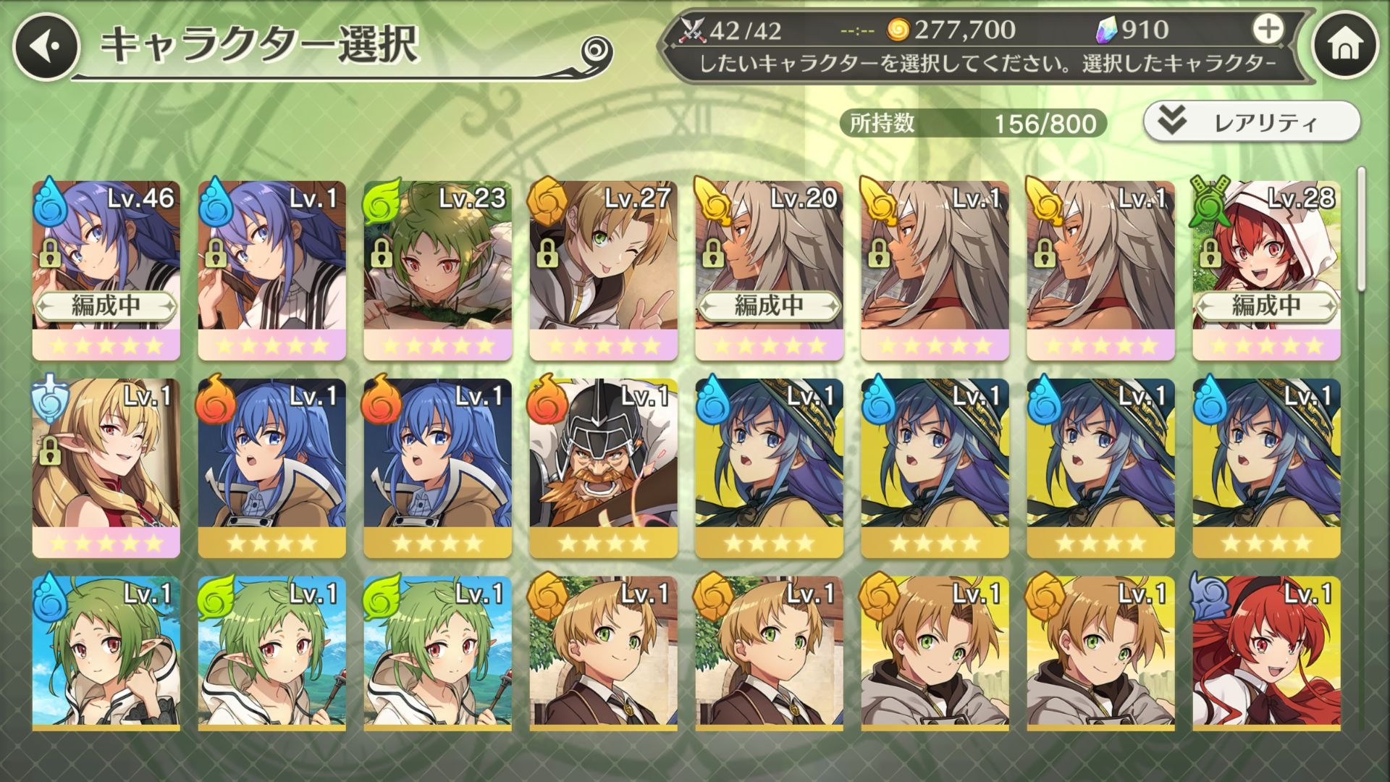Click the 所持数 156/800 counter
Screen dimensions: 1390x782
pyautogui.click(x=973, y=123)
